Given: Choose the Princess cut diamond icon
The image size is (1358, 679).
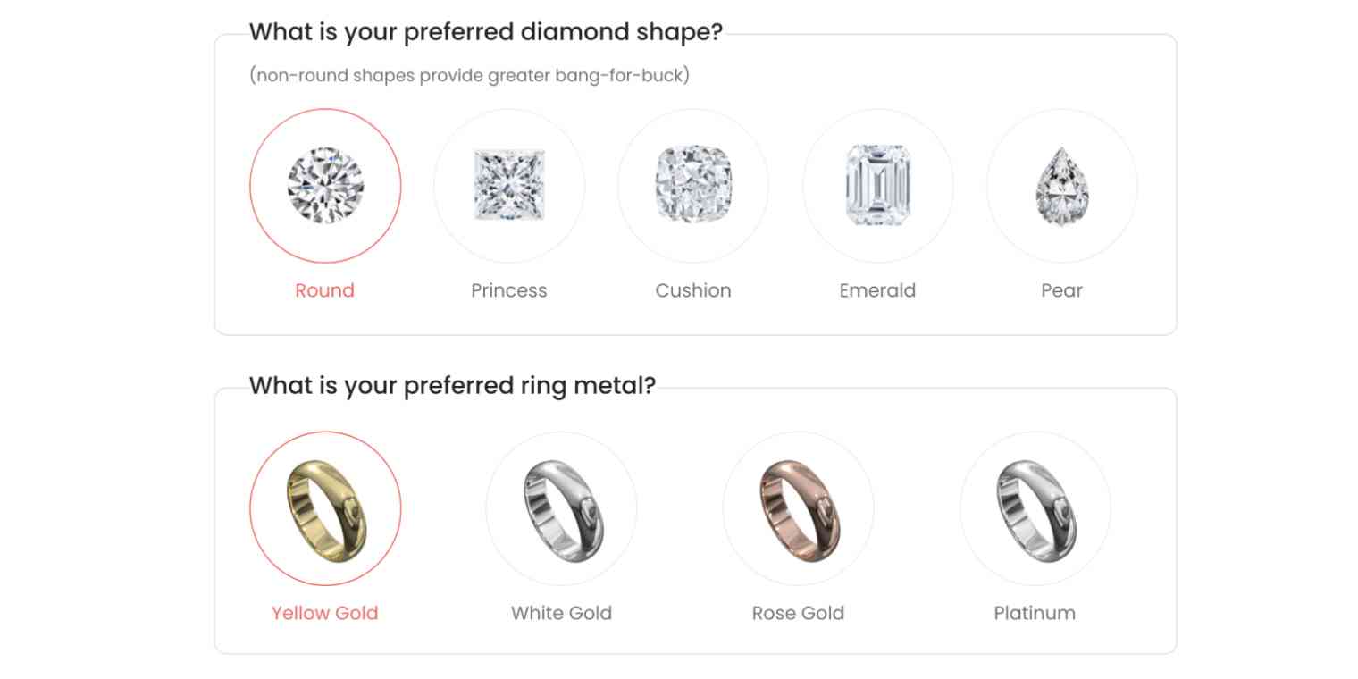Looking at the screenshot, I should [x=509, y=186].
